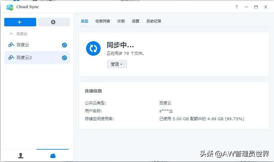
Task: Open settings via gear button
Action: click(54, 22)
